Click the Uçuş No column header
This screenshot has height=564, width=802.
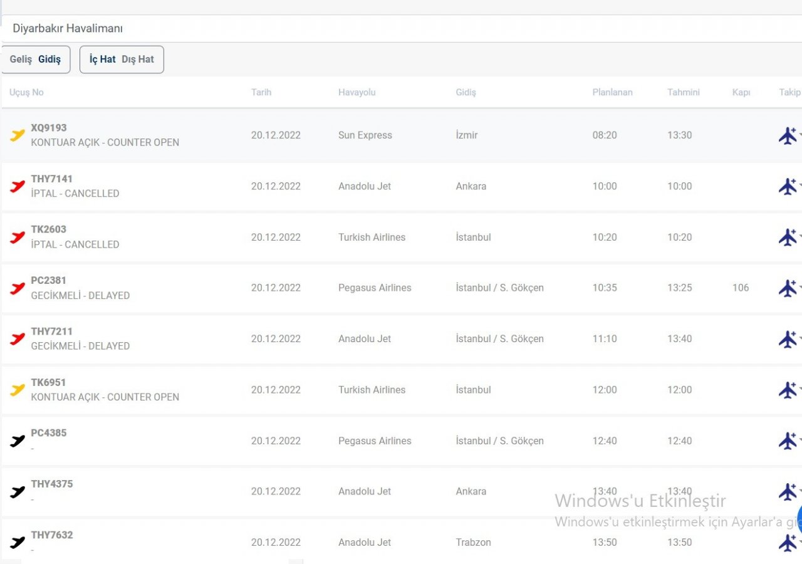[26, 92]
